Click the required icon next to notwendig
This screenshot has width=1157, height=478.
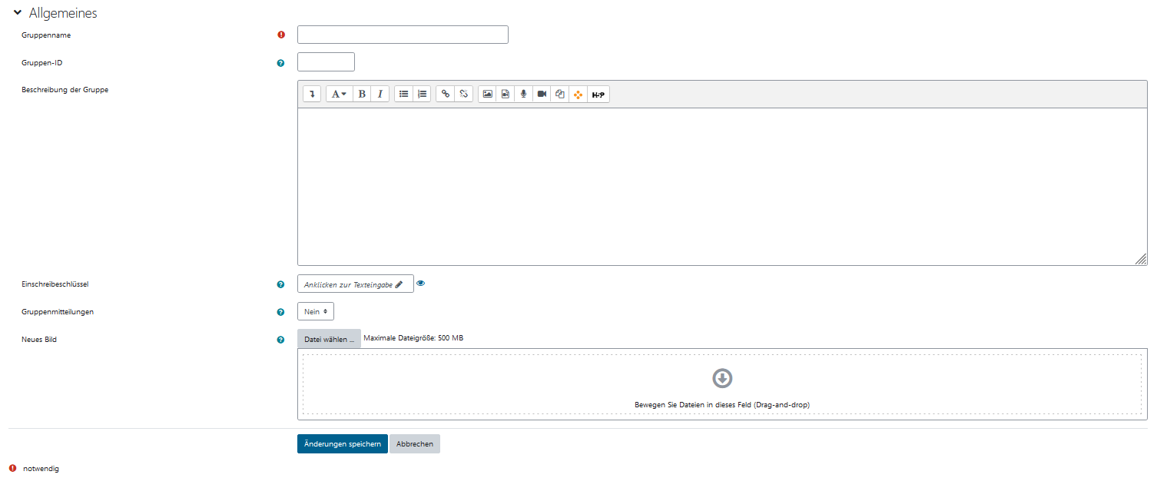(x=12, y=468)
